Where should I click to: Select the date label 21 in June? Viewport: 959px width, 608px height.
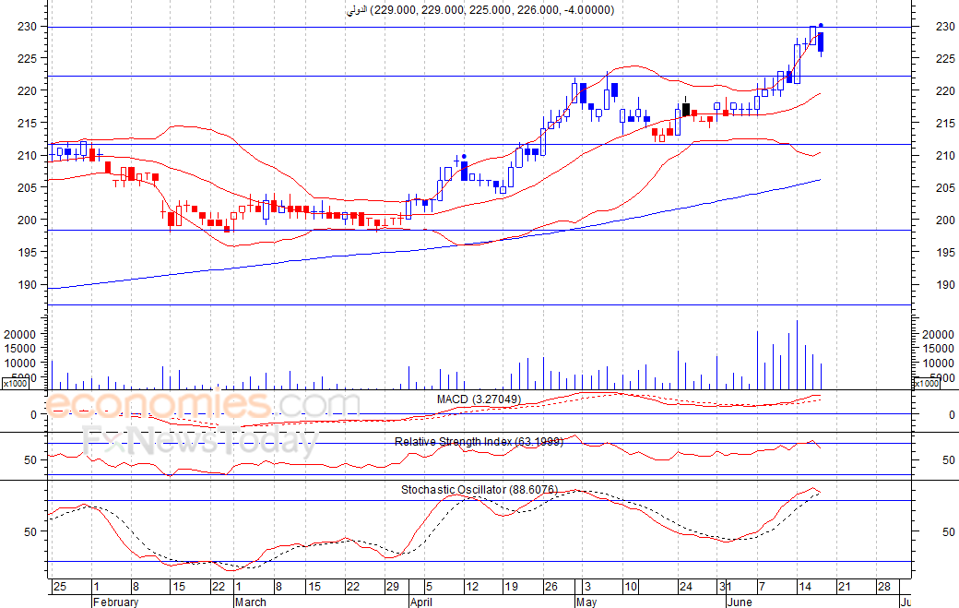[x=845, y=587]
